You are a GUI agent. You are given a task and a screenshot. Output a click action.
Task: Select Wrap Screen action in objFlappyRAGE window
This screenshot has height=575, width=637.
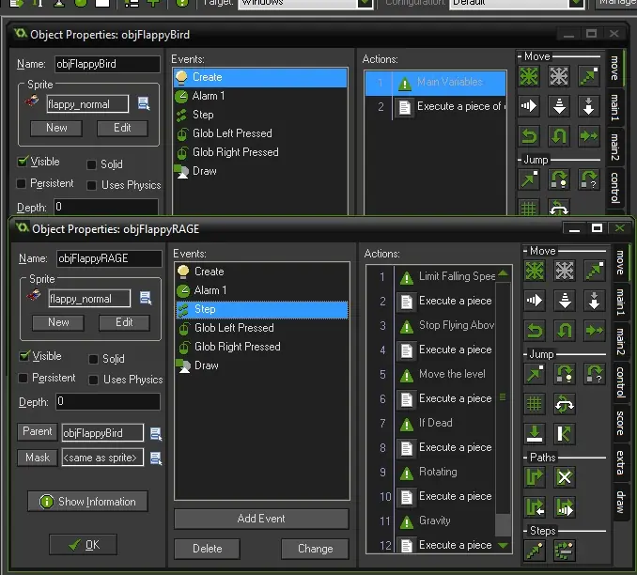(x=565, y=404)
